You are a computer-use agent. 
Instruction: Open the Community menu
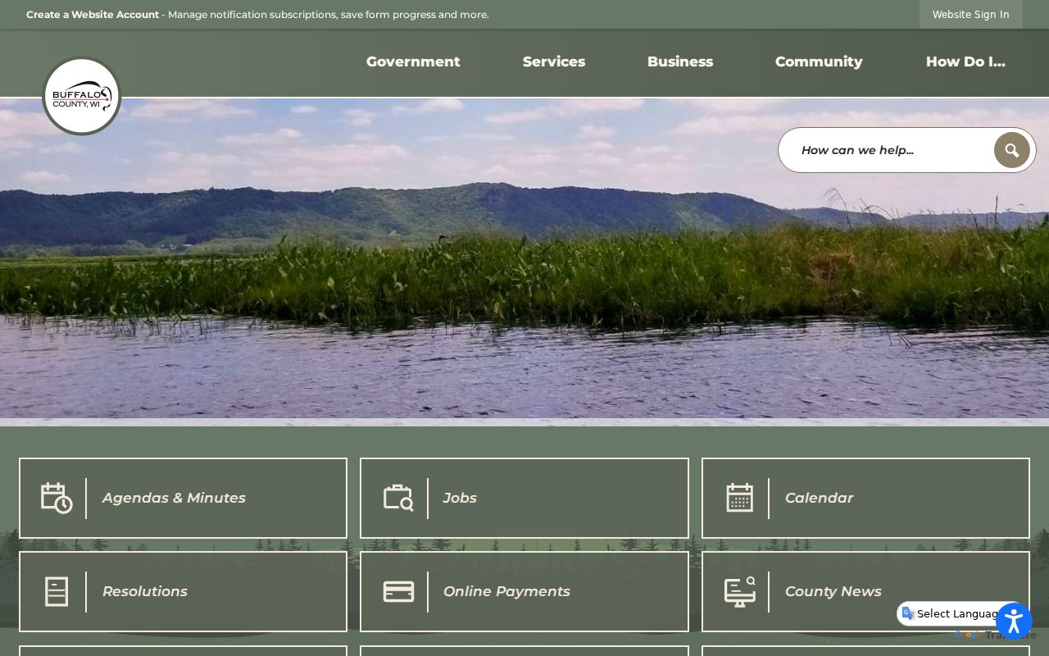click(x=819, y=61)
